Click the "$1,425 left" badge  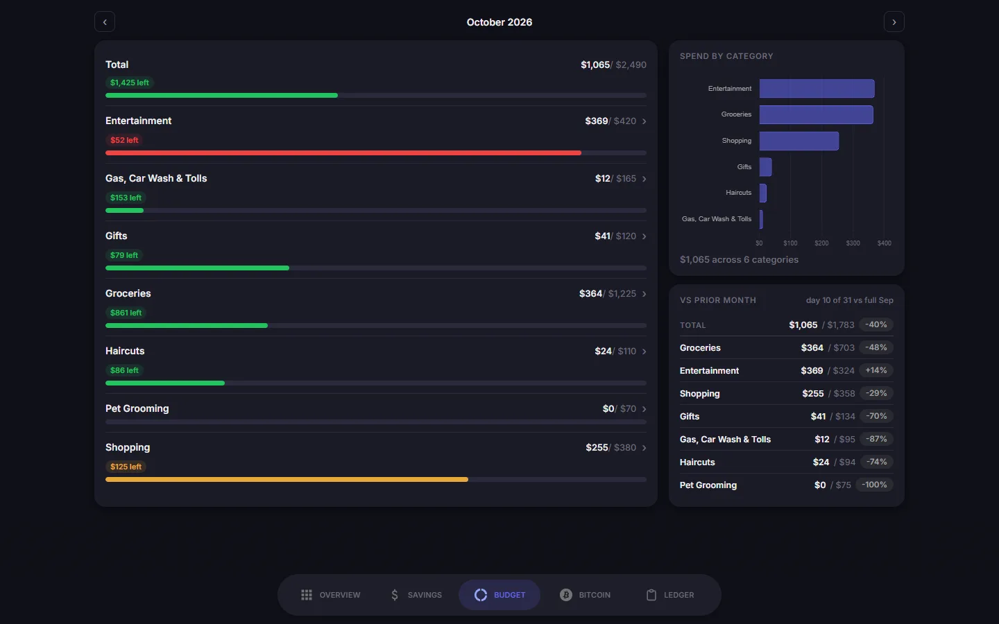coord(130,83)
